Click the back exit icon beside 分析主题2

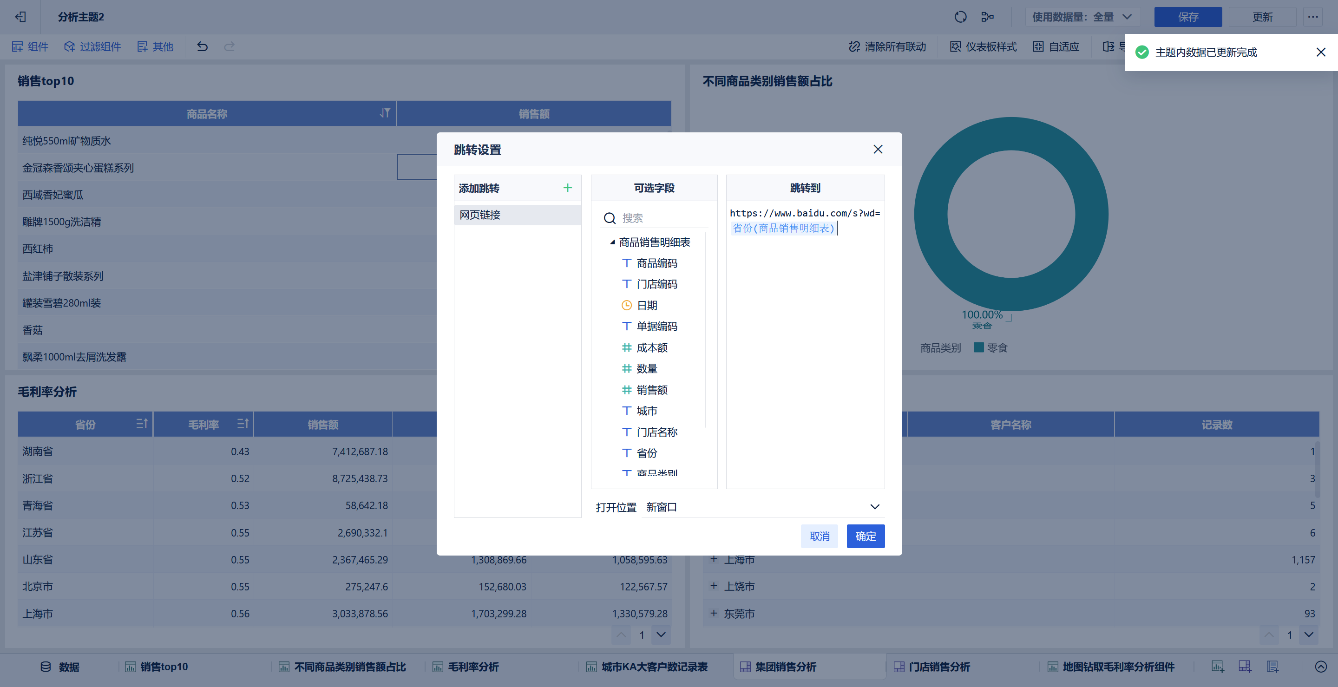point(21,17)
